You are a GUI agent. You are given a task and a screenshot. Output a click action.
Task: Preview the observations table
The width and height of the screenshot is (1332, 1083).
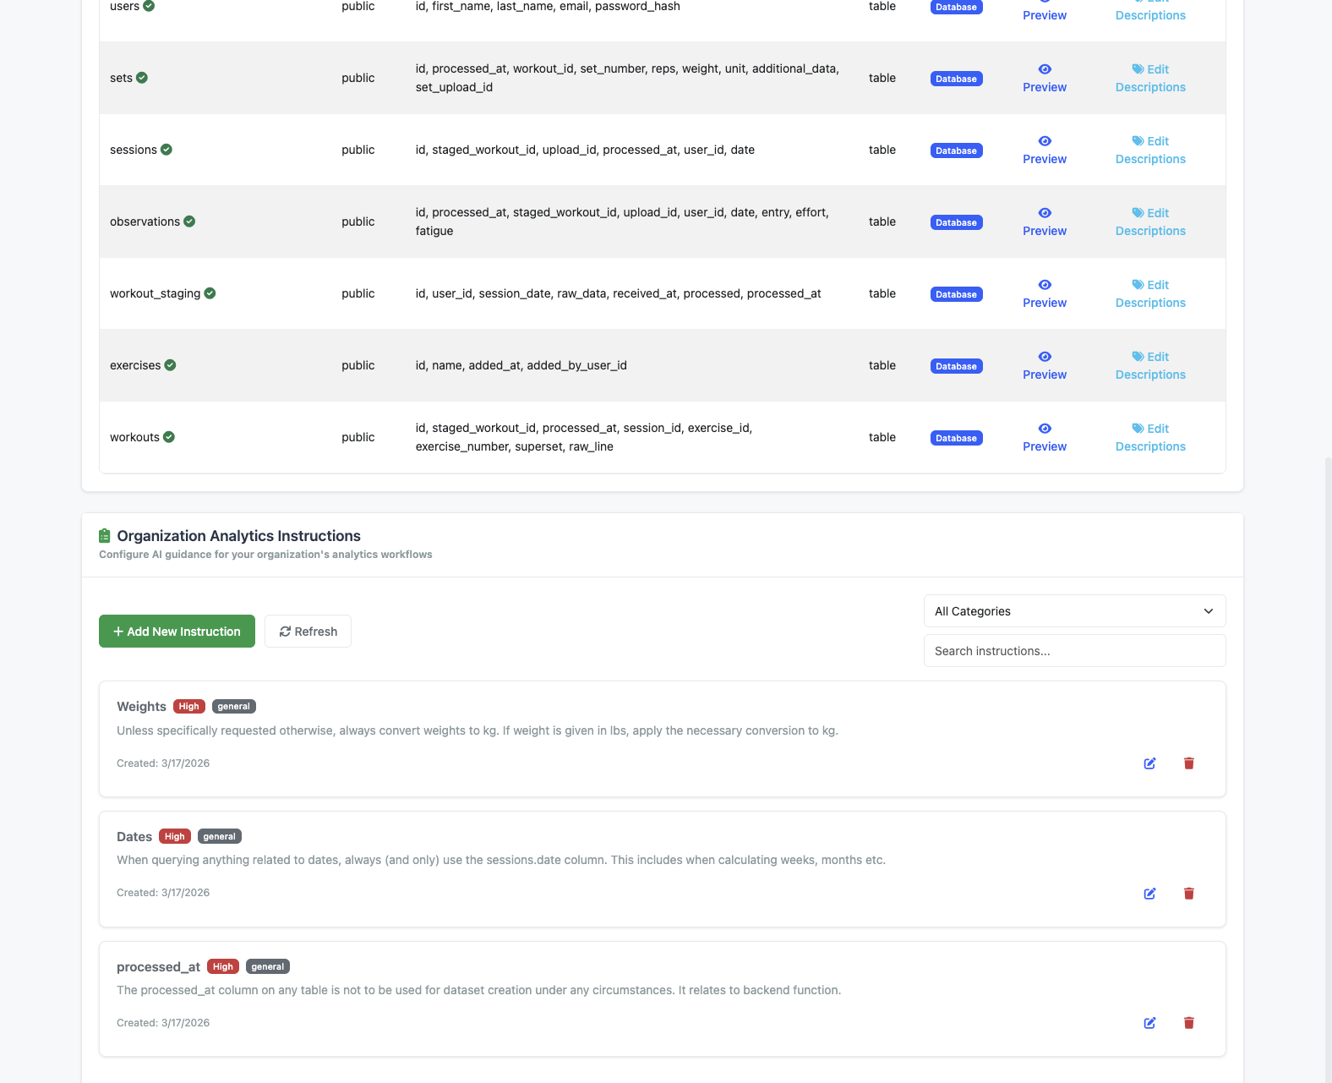1045,222
